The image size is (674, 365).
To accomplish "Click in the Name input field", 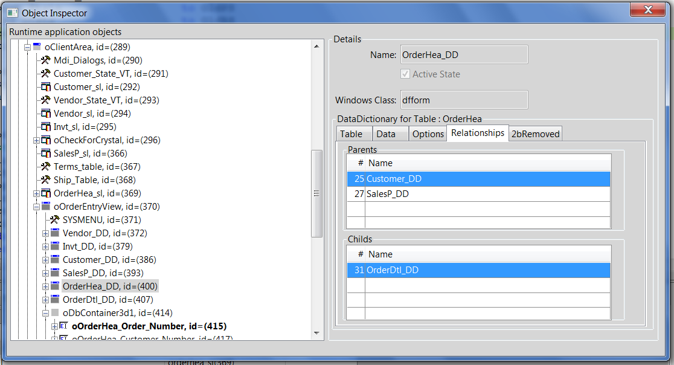I will click(463, 55).
